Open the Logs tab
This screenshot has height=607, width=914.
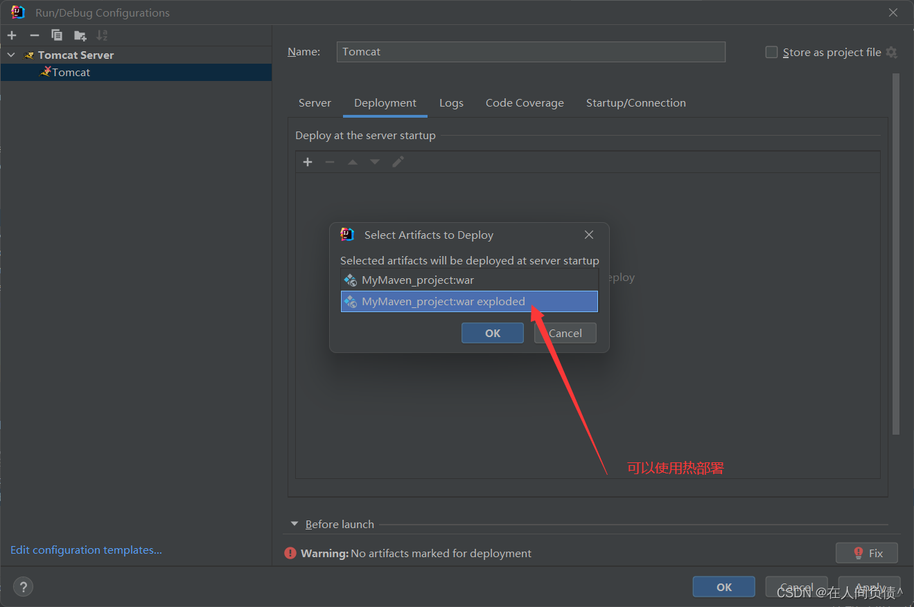(x=451, y=102)
